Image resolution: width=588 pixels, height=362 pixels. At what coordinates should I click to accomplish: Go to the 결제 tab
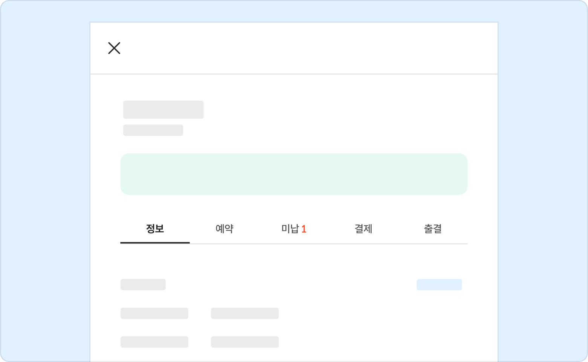point(363,229)
